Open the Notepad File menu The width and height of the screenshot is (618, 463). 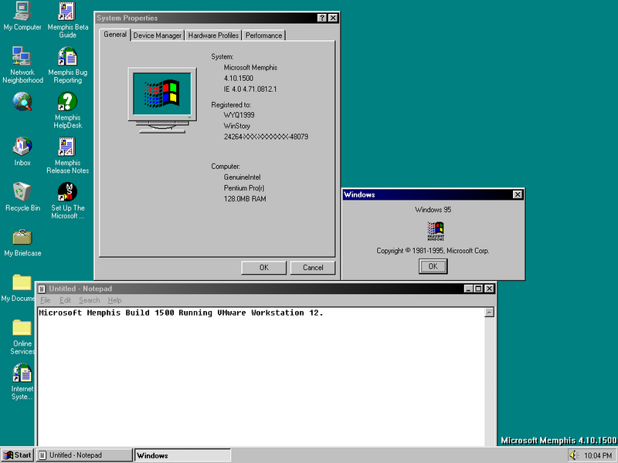(46, 300)
